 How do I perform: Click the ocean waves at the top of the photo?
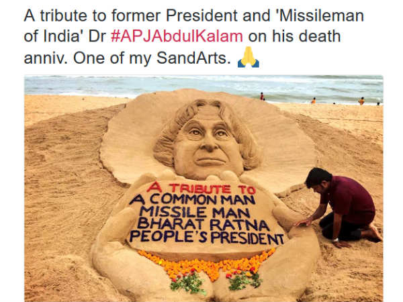(204, 86)
